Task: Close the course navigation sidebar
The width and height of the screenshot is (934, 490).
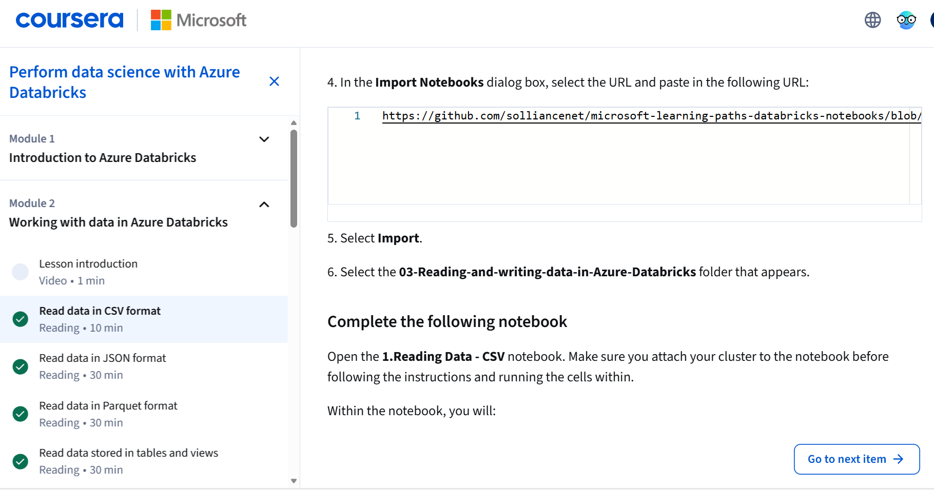Action: pyautogui.click(x=274, y=81)
